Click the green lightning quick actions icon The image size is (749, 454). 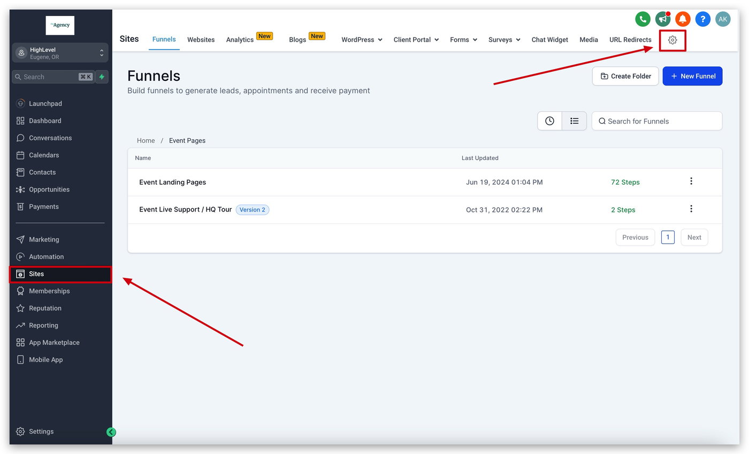[102, 77]
